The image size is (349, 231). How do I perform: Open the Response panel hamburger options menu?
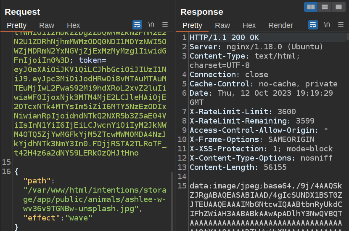coord(341,24)
